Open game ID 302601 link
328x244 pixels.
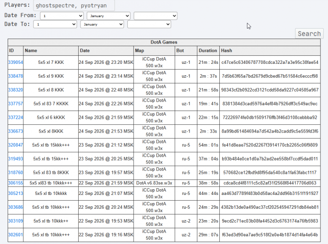coord(15,235)
